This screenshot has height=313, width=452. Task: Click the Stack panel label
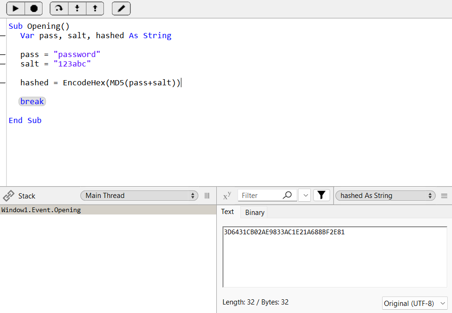26,196
